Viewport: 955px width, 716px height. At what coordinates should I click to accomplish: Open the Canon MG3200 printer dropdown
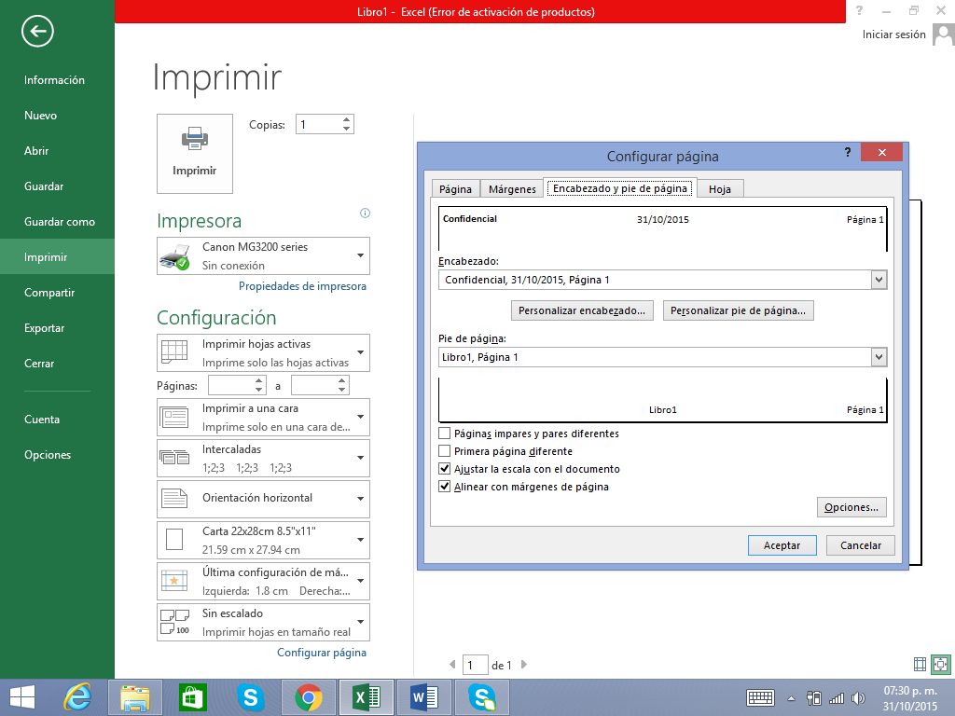(x=360, y=255)
